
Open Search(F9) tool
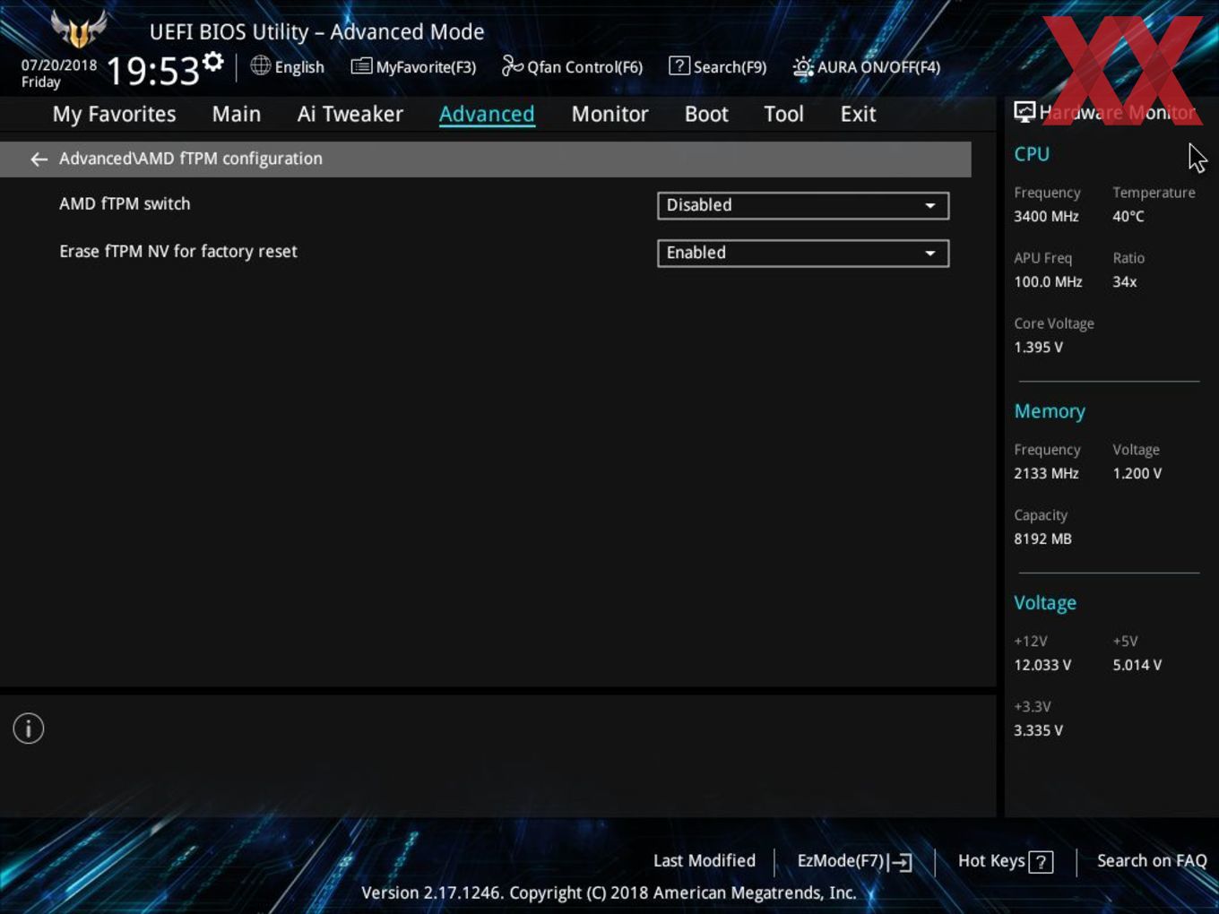(718, 66)
